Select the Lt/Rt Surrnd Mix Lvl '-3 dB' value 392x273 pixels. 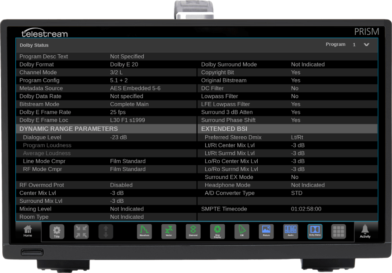[298, 153]
